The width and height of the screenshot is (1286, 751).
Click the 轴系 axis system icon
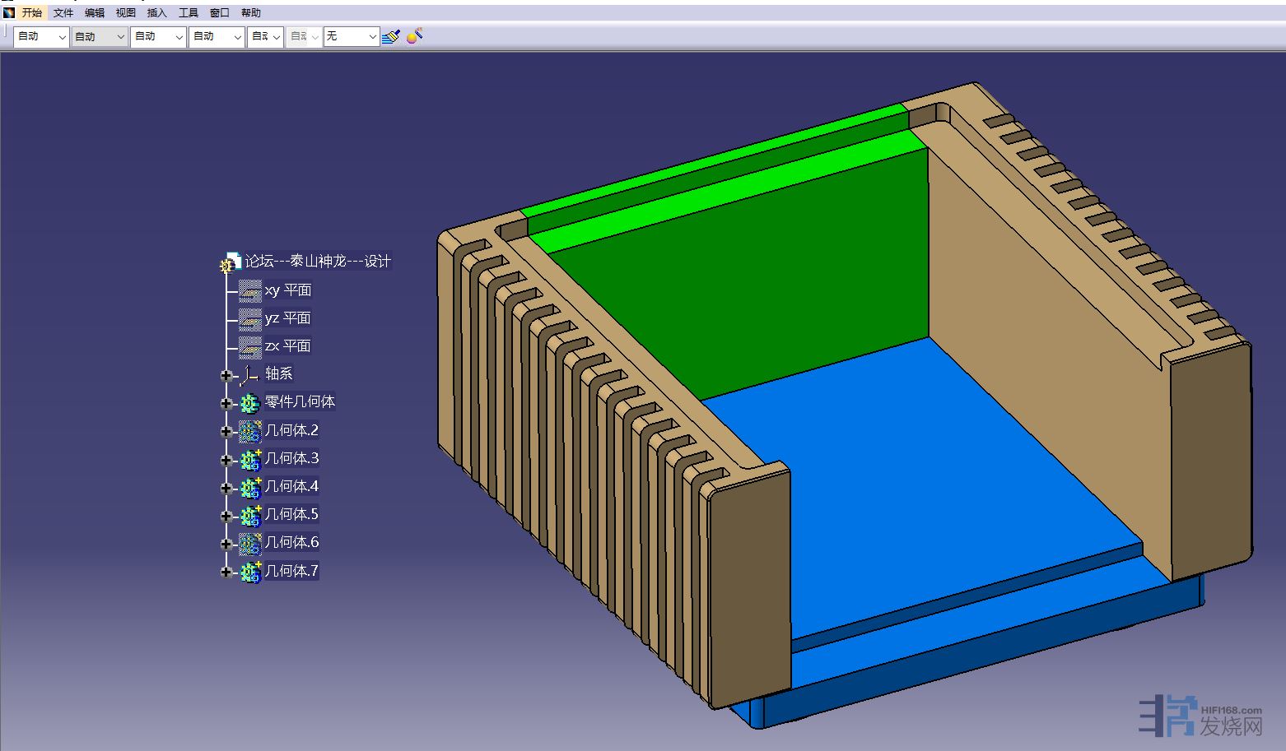pos(249,375)
